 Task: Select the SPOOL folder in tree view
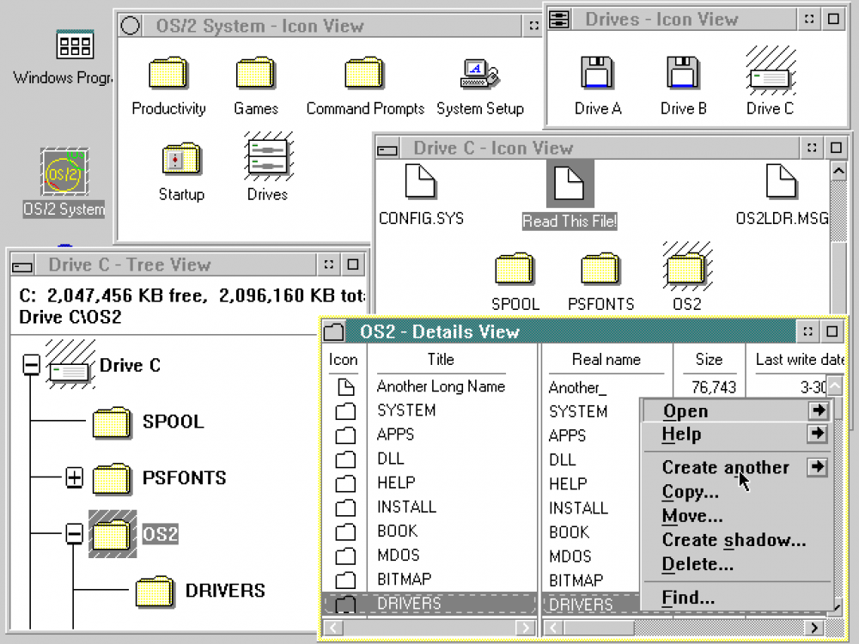pos(111,422)
